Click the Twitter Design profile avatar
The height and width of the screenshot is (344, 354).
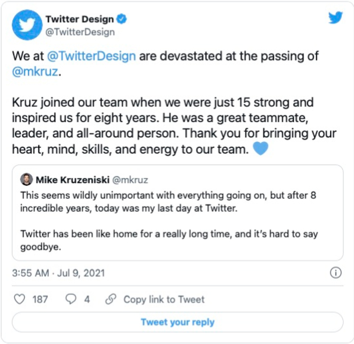tap(26, 26)
